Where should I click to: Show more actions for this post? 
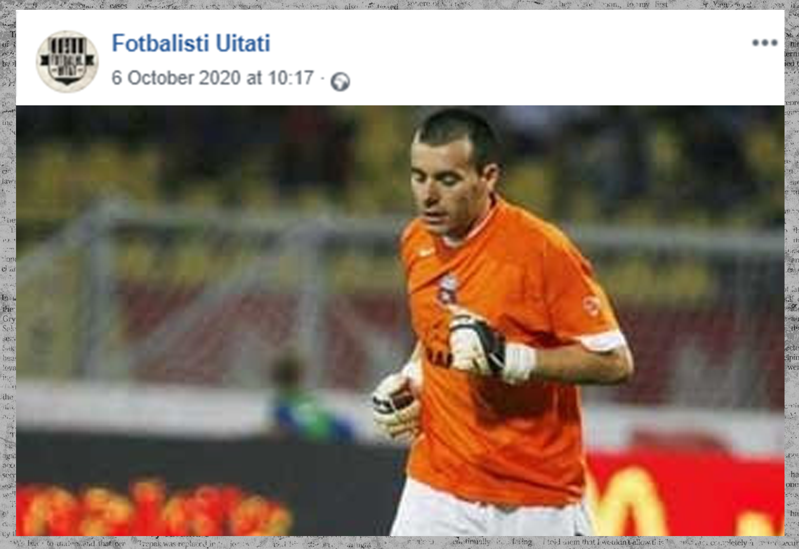[764, 43]
